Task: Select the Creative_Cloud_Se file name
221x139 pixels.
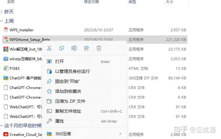Action: pyautogui.click(x=26, y=134)
